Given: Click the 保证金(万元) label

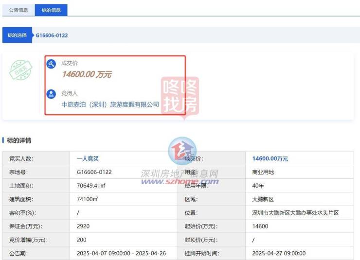Looking at the screenshot, I should click(x=26, y=226).
